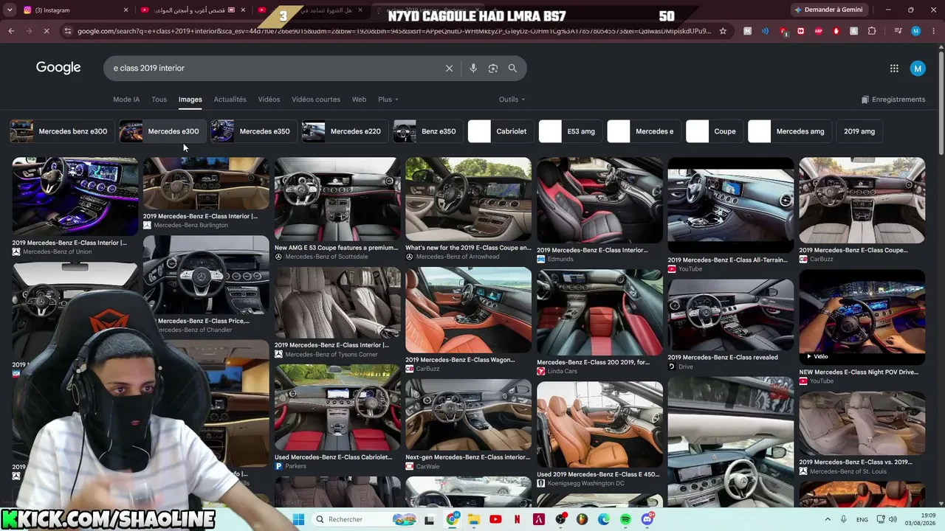Open the CarBuzz E-Class Wagon thumbnail

pos(468,310)
